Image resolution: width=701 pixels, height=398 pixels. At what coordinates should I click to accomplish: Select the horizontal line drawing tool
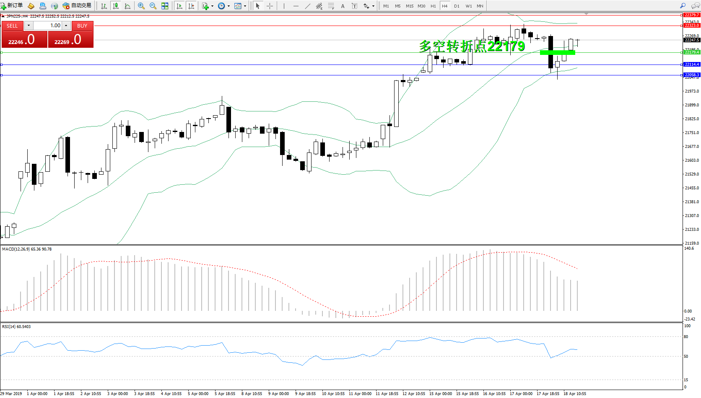(x=296, y=6)
